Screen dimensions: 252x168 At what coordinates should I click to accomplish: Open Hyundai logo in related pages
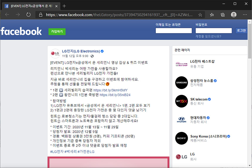click(x=181, y=120)
